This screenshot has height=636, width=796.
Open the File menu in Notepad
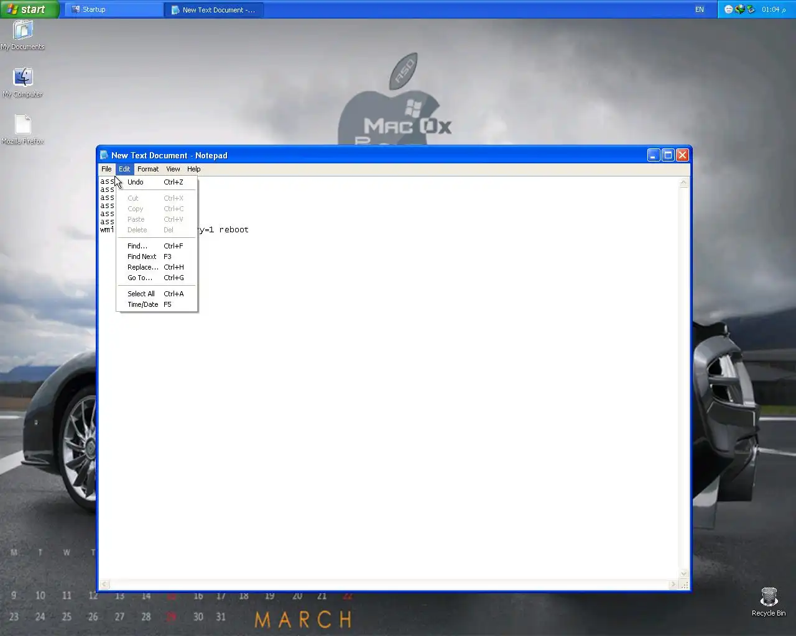(106, 169)
